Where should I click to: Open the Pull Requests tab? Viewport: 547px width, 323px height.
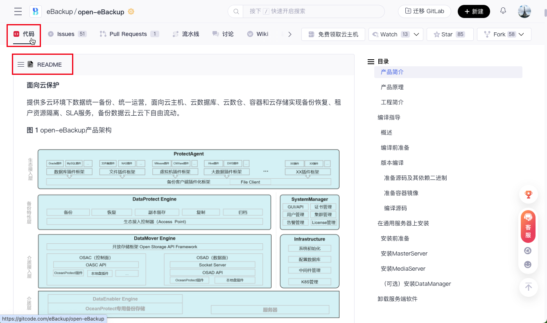pos(129,34)
